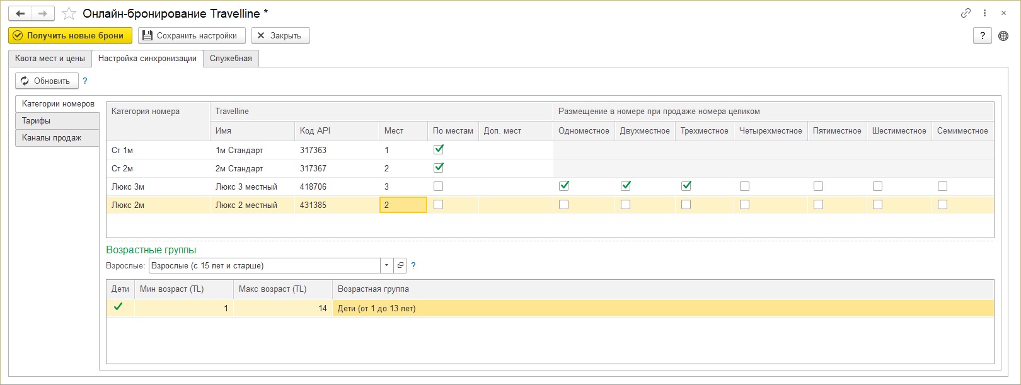Viewport: 1021px width, 385px height.
Task: Click the globe icon in the toolbar
Action: (1003, 36)
